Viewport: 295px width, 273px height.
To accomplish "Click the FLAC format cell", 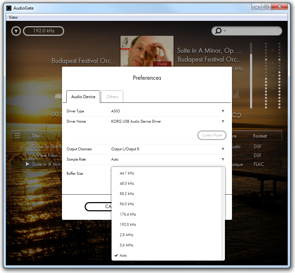I will (259, 164).
